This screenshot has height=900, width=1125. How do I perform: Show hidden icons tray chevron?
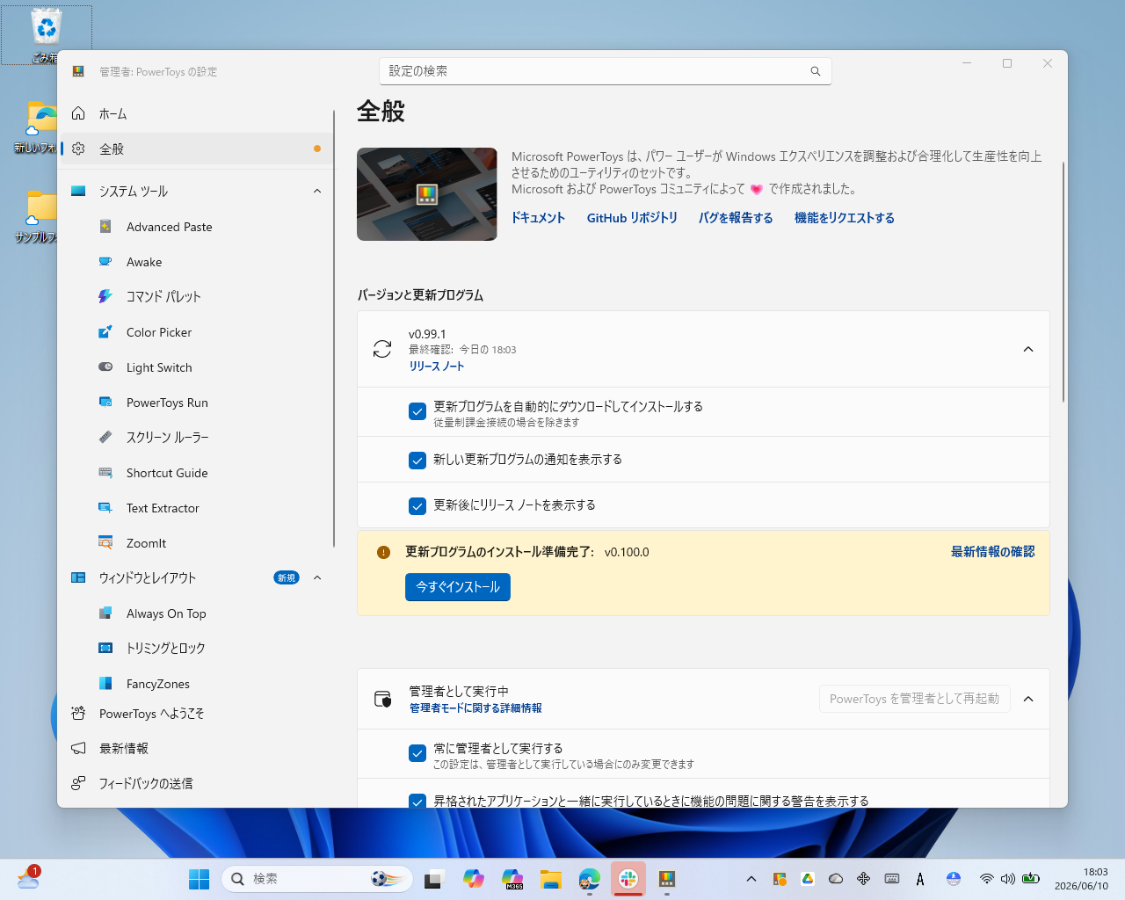tap(751, 879)
